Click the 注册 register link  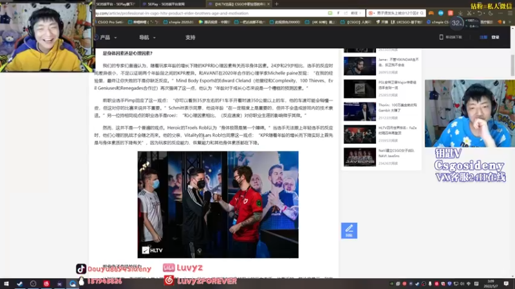coord(483,37)
